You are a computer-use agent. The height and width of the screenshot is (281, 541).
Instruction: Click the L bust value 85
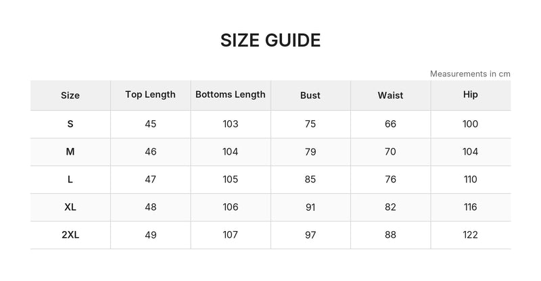[310, 179]
